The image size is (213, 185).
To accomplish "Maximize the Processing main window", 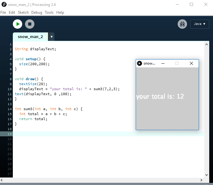I will 191,4.
